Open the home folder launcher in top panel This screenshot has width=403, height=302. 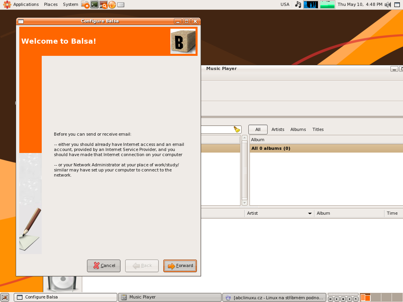(x=85, y=4)
